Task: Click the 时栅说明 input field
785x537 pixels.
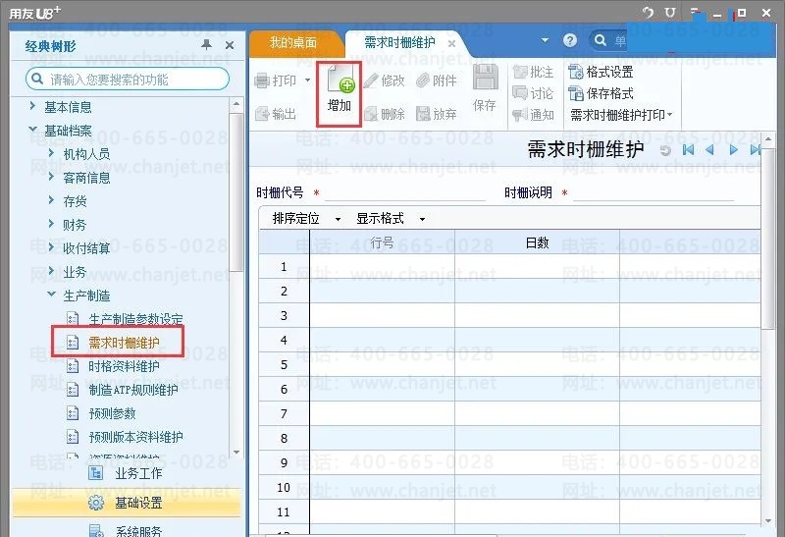Action: [x=654, y=192]
